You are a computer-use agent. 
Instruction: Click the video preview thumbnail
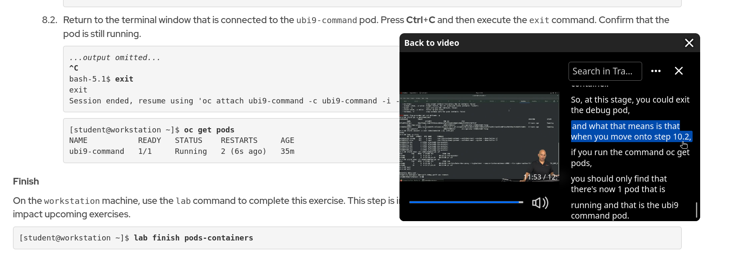479,136
